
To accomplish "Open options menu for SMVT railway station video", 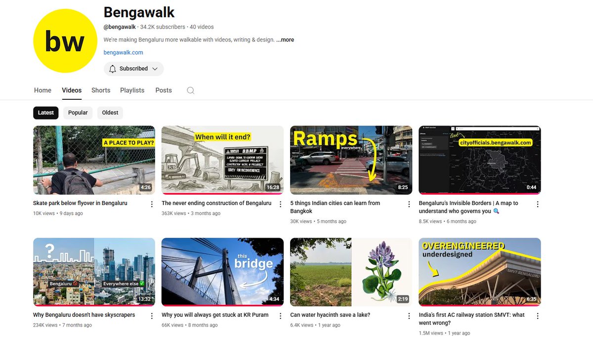I will 538,316.
